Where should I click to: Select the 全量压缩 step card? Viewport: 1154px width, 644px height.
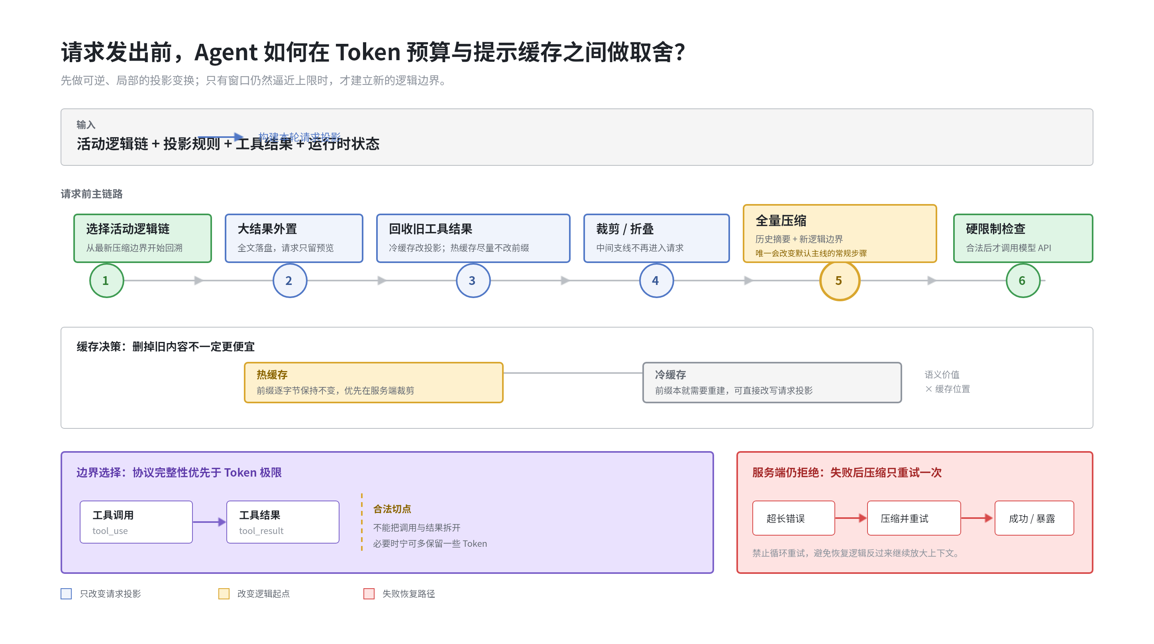pos(840,234)
